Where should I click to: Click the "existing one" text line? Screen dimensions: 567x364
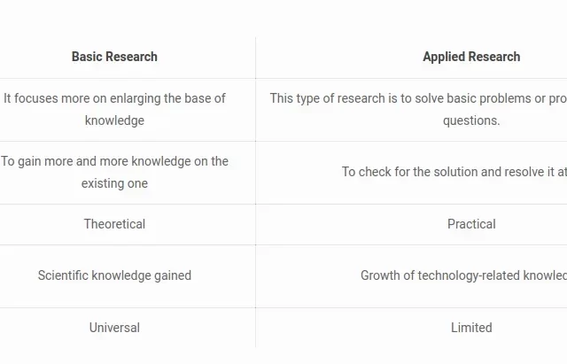114,183
